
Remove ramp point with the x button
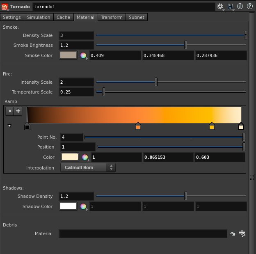pyautogui.click(x=10, y=111)
